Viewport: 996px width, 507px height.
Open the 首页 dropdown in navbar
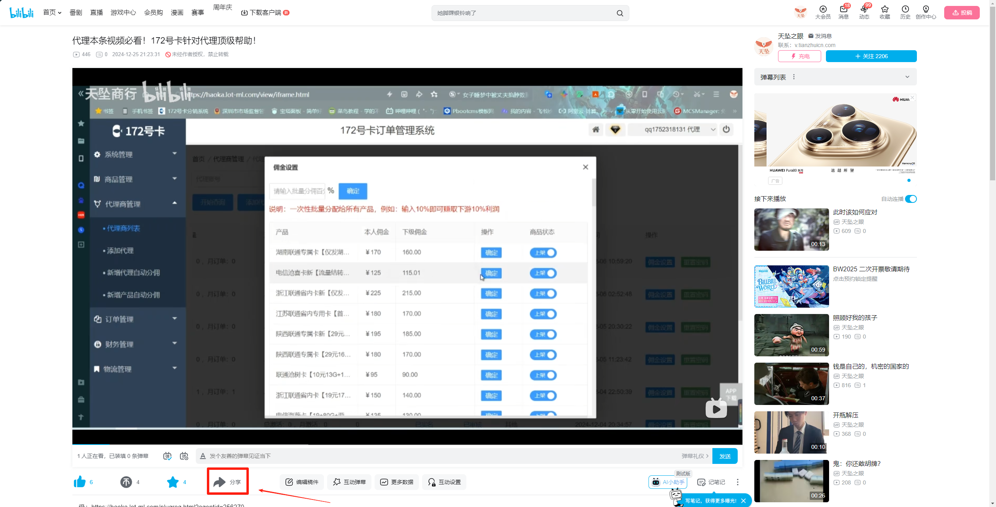click(x=52, y=13)
